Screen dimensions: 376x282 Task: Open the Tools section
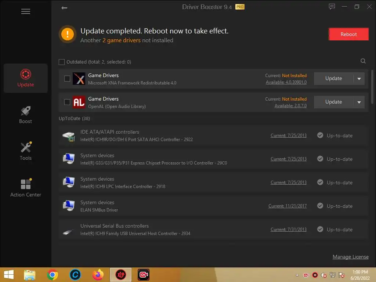click(x=26, y=151)
